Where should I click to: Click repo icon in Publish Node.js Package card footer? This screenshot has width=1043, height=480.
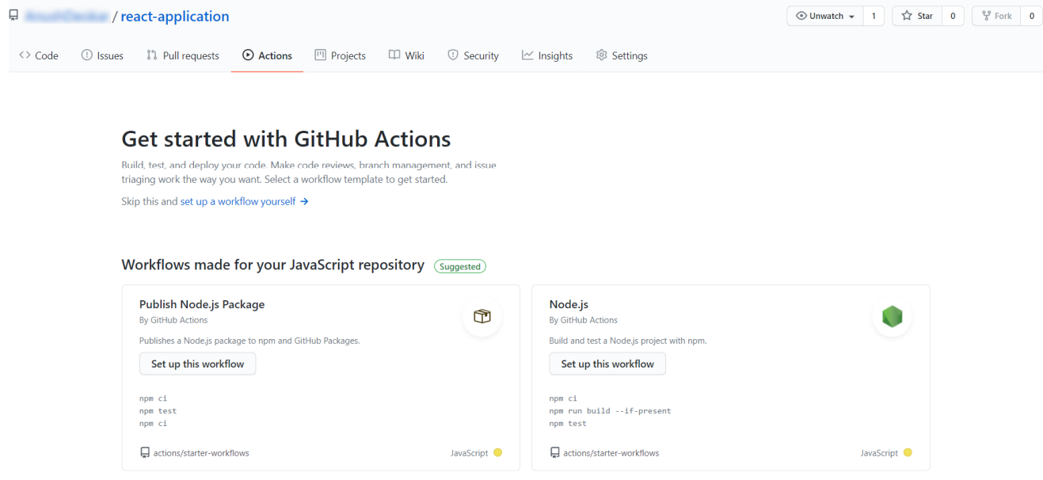point(145,453)
